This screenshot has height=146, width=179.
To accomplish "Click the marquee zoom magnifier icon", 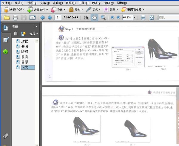I will 103,18.
